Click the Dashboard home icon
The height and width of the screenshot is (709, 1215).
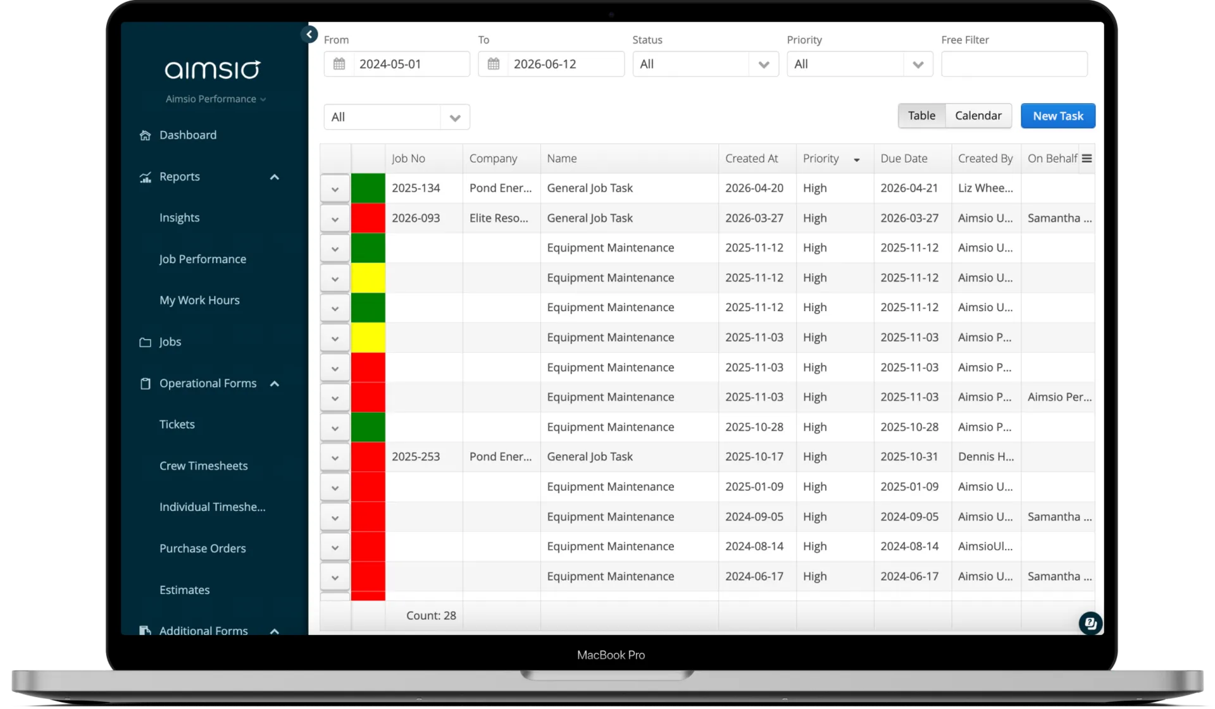coord(145,135)
